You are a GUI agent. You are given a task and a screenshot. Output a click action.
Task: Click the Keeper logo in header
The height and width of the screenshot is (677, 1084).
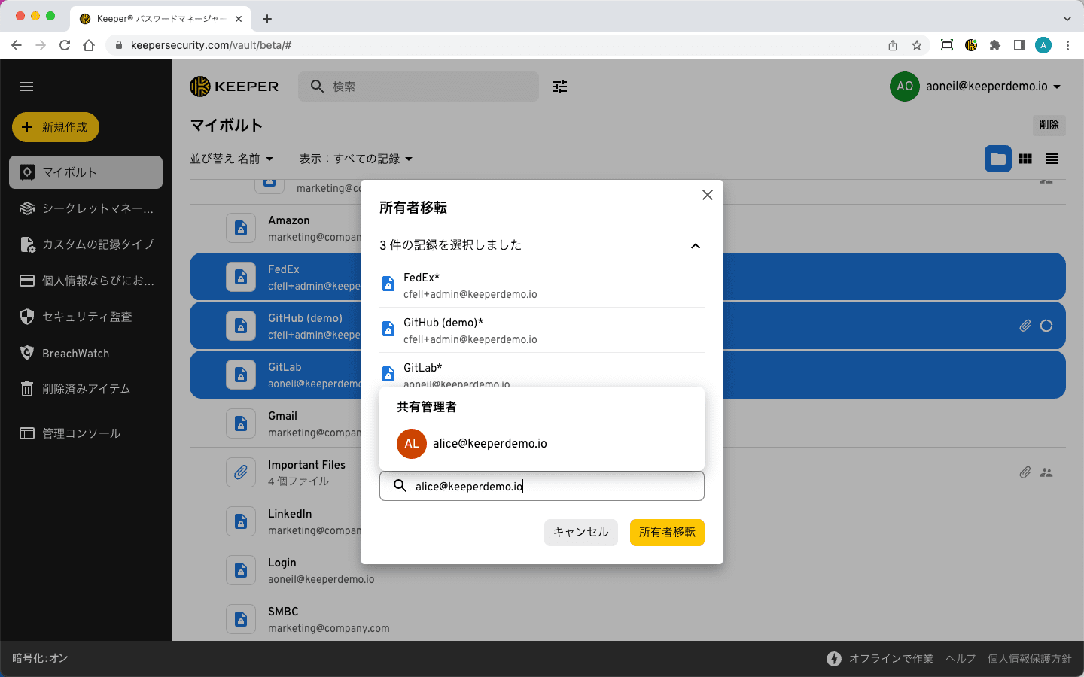pos(235,87)
